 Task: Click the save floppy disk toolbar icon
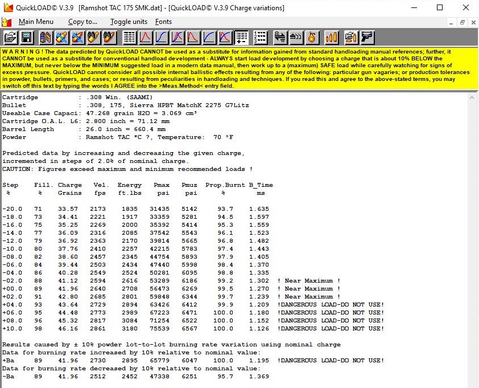tap(27, 38)
